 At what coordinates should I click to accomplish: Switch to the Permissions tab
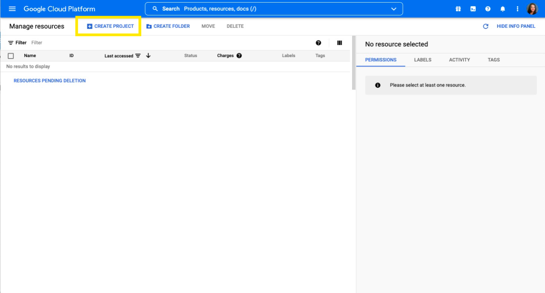click(380, 60)
